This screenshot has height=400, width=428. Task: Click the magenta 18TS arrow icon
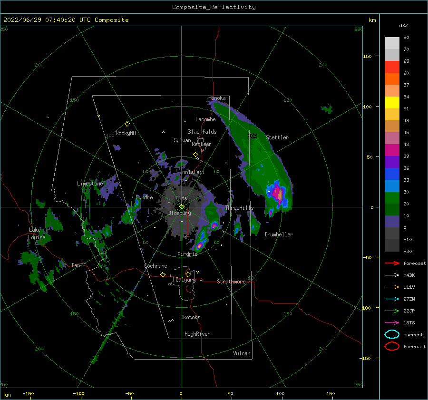coord(392,323)
